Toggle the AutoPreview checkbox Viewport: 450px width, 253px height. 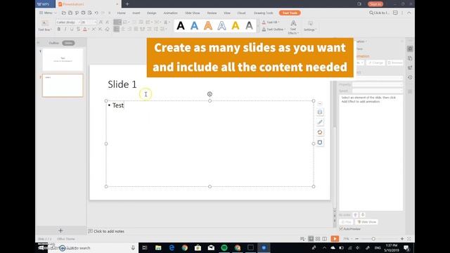341,229
